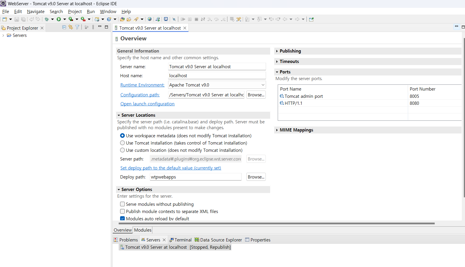Click the Previous Annotation icon

pos(259,19)
